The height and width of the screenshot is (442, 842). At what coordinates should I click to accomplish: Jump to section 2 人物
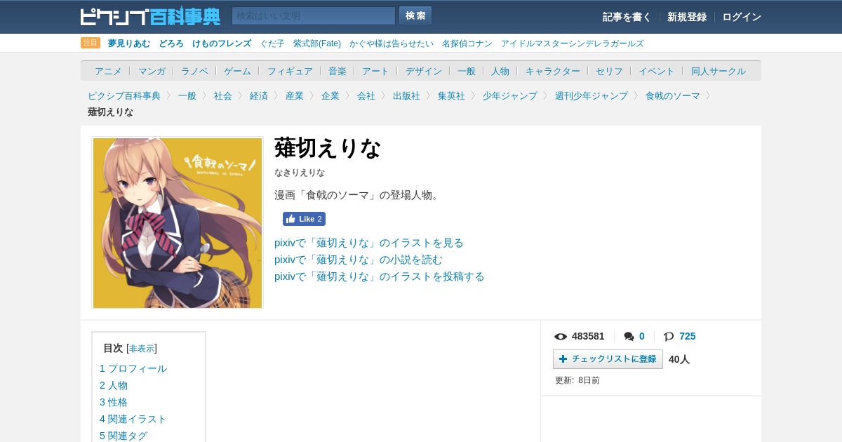114,385
